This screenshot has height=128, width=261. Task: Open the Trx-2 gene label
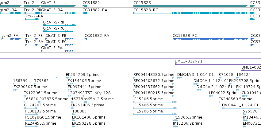pos(29,2)
